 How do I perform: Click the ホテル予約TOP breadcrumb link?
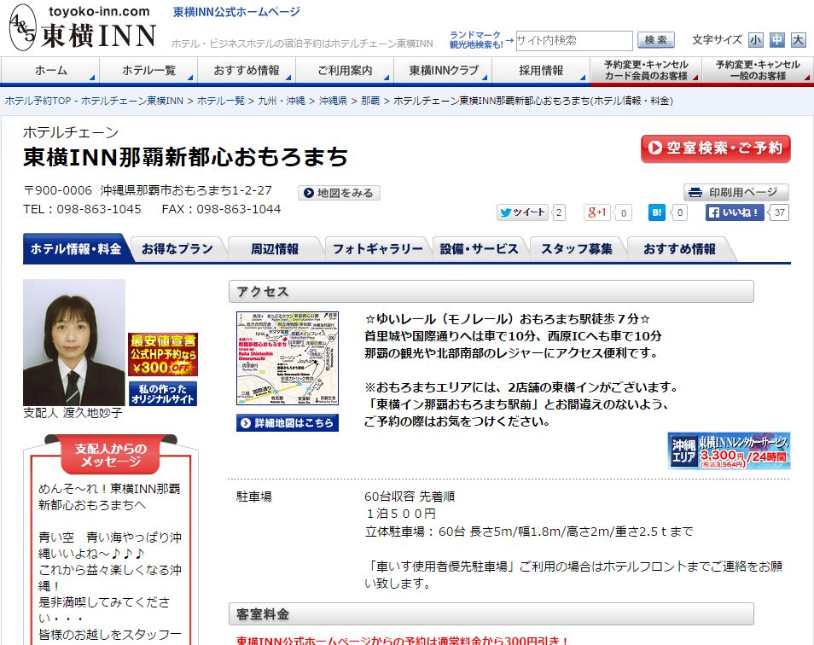(94, 101)
